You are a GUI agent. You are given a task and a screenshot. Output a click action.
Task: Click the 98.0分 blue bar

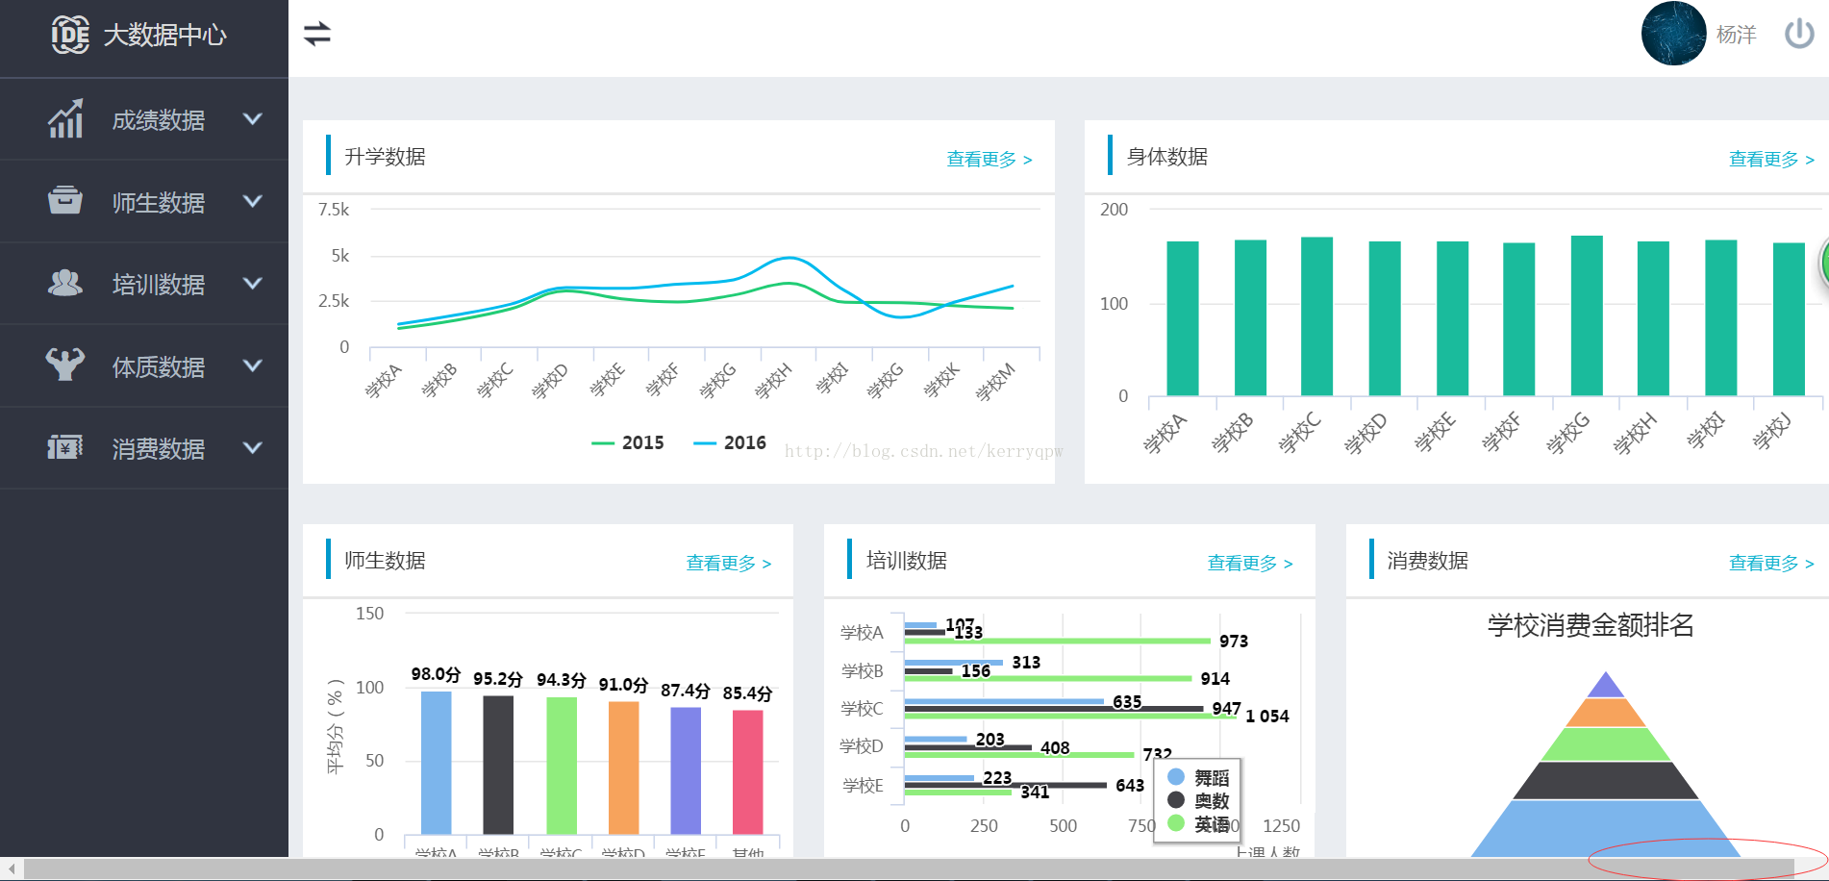click(436, 763)
